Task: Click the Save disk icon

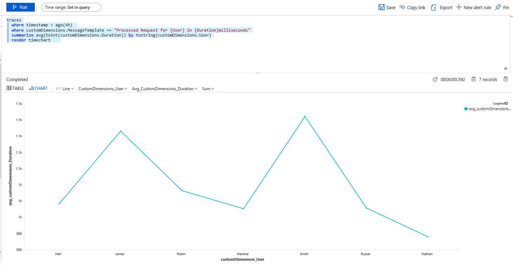Action: pos(381,7)
